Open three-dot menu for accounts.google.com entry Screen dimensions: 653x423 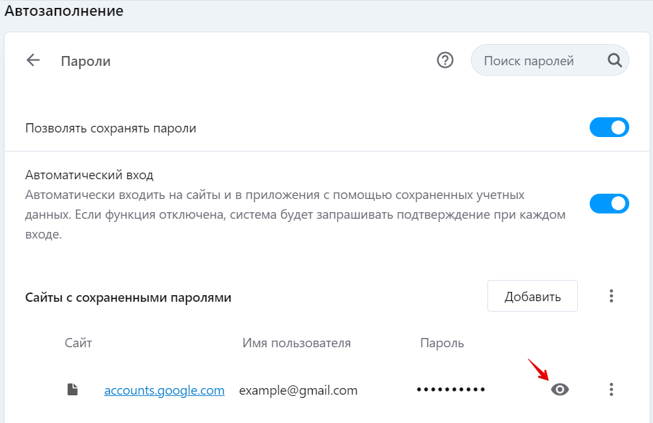point(611,389)
